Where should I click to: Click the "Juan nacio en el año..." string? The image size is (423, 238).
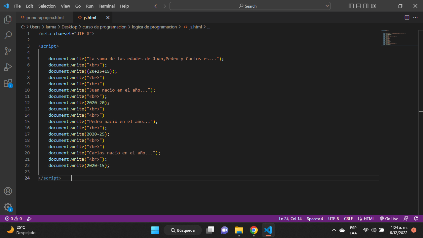(118, 90)
